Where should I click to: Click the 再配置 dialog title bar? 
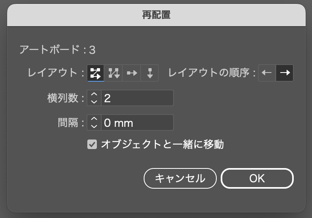156,15
